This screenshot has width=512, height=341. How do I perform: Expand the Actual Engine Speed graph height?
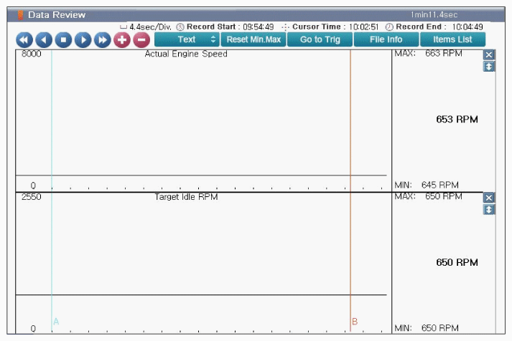coord(489,67)
